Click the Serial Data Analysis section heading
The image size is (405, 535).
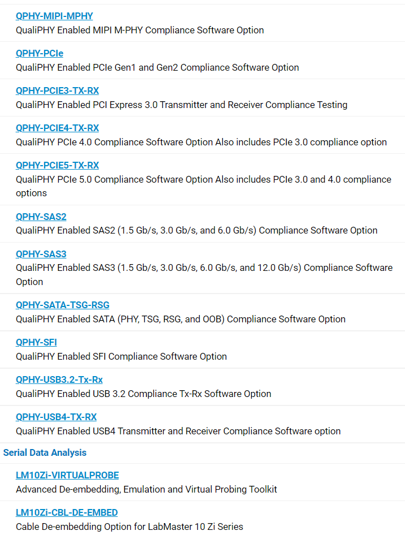click(x=45, y=453)
